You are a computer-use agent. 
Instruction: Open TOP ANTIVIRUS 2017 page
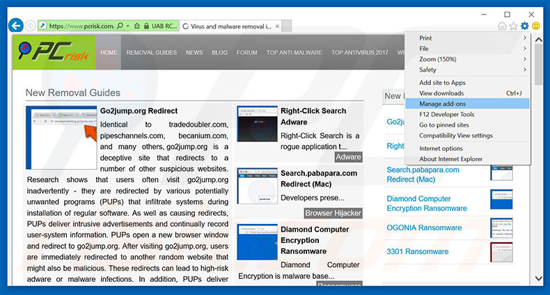pyautogui.click(x=360, y=53)
